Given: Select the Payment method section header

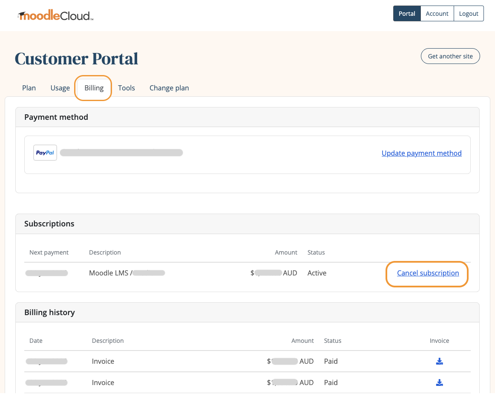Looking at the screenshot, I should point(56,117).
